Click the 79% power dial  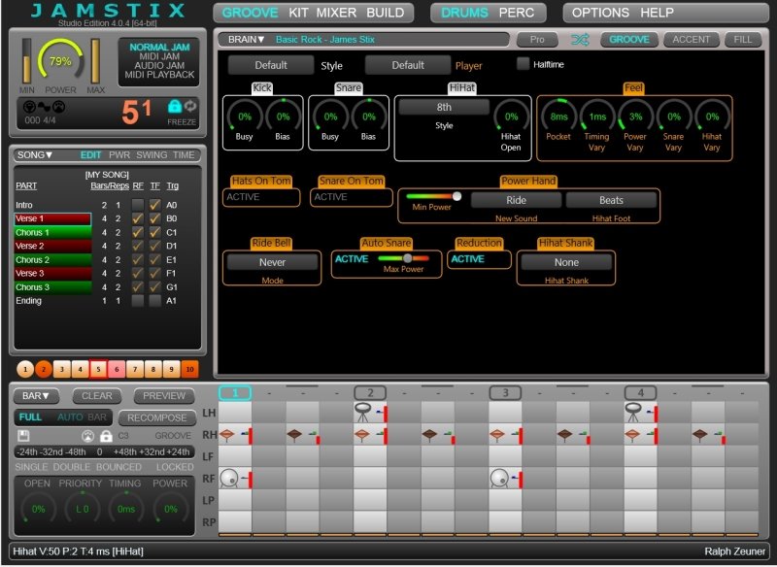pyautogui.click(x=60, y=61)
